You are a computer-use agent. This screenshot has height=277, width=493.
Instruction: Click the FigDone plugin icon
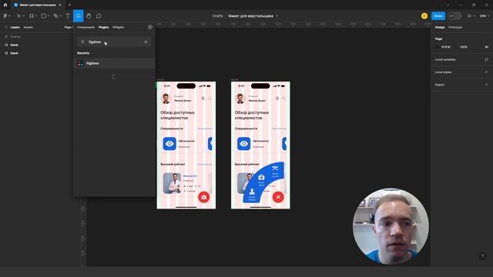[x=80, y=63]
